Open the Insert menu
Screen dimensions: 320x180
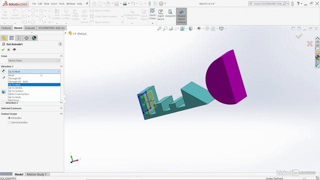click(x=54, y=3)
